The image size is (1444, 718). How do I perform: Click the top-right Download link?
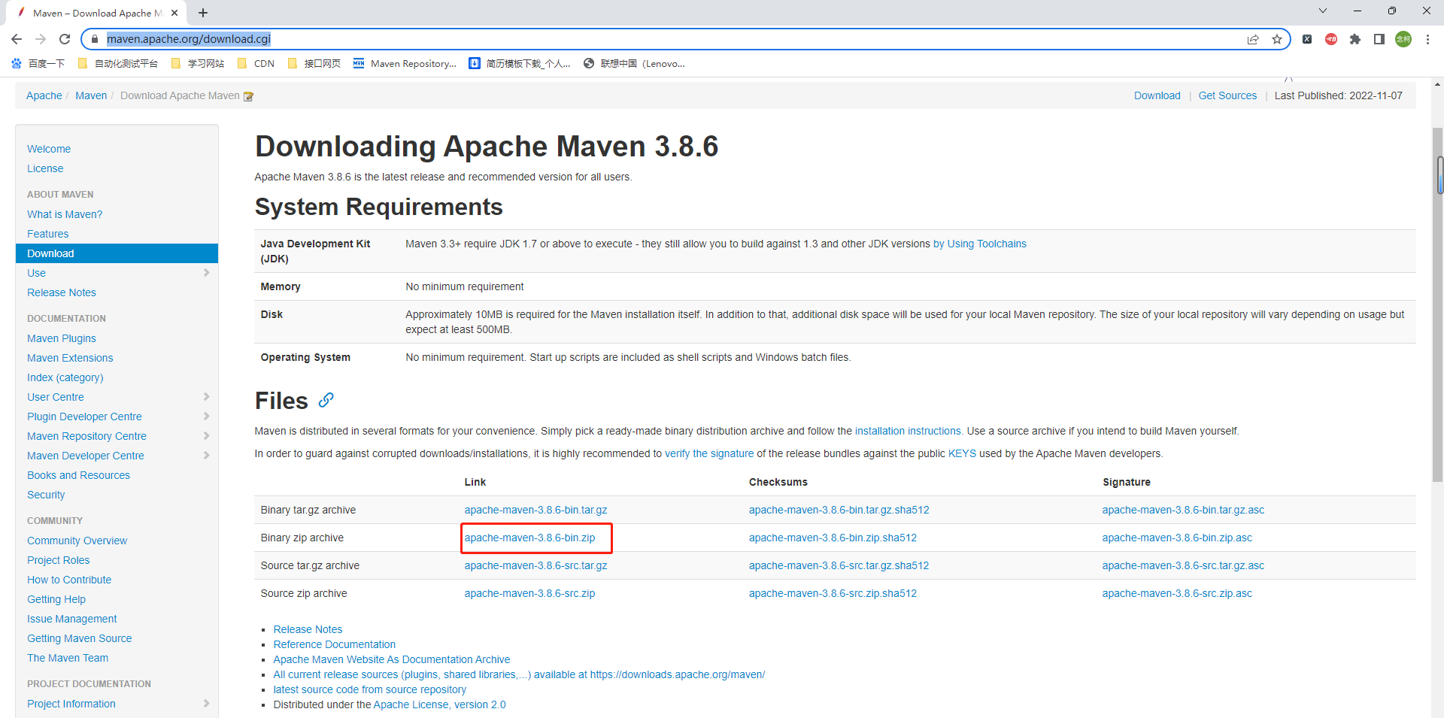click(x=1157, y=95)
